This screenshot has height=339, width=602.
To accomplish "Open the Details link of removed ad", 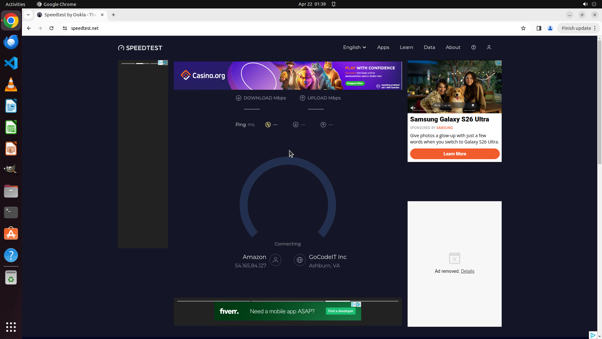I will point(467,271).
